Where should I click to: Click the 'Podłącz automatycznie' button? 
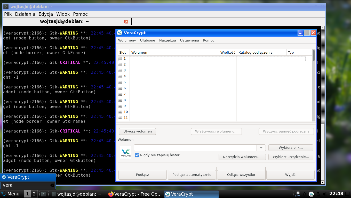[192, 175]
